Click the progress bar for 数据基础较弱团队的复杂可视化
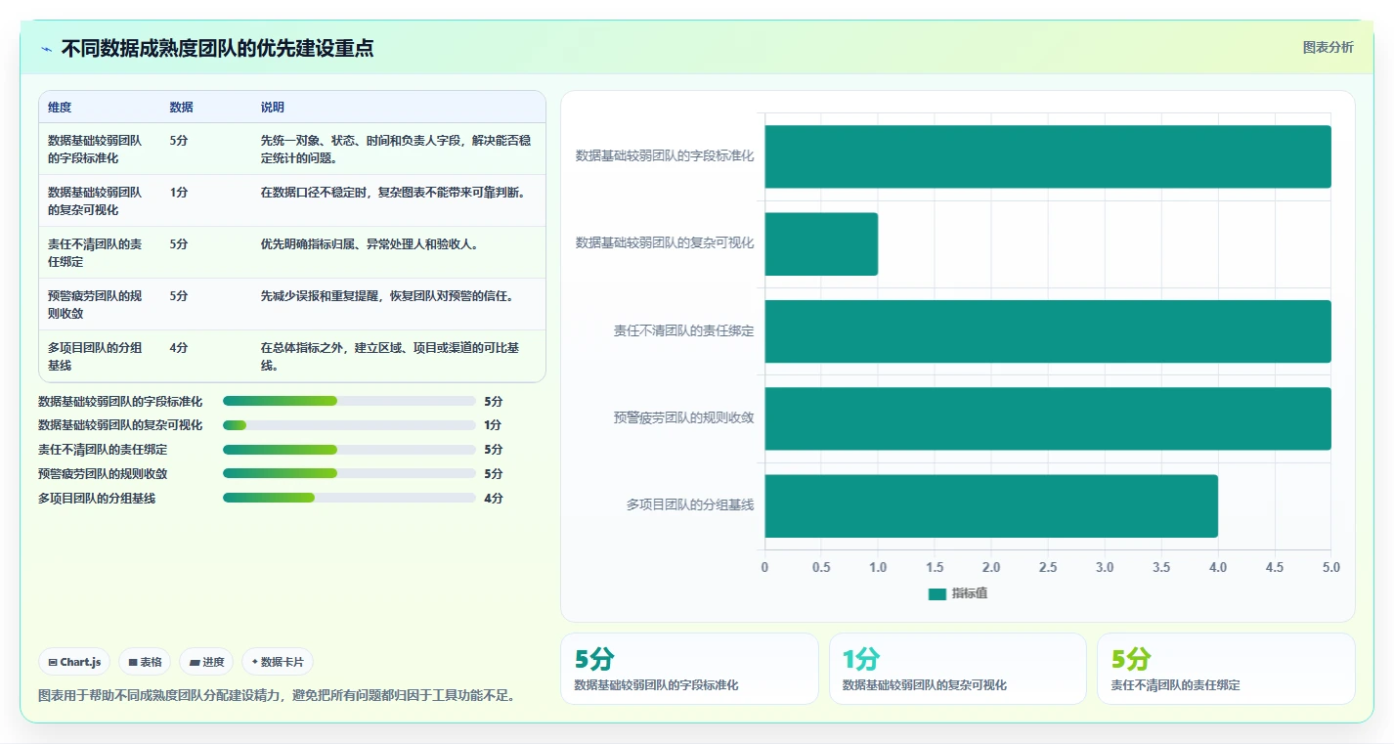This screenshot has width=1394, height=744. click(349, 425)
